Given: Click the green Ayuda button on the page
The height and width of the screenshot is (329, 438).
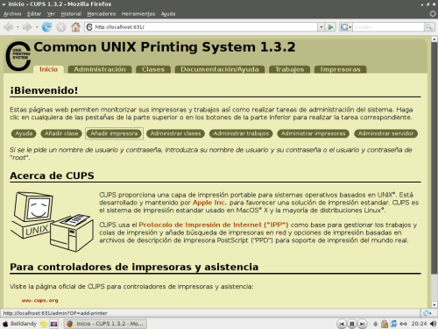Looking at the screenshot, I should pos(24,133).
